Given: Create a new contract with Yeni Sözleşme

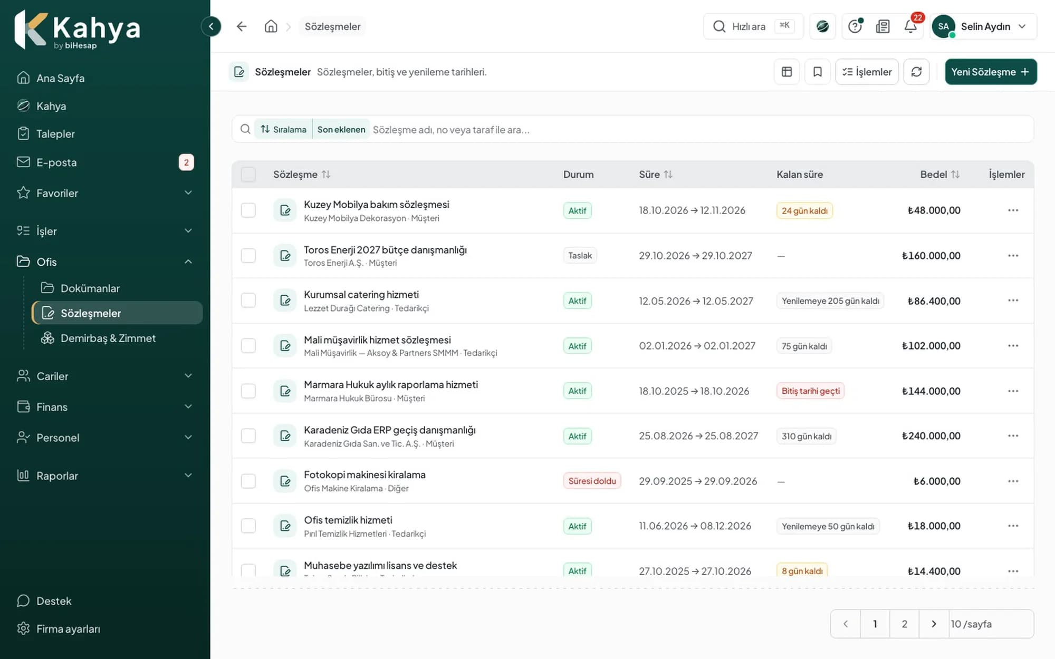Looking at the screenshot, I should pyautogui.click(x=990, y=72).
